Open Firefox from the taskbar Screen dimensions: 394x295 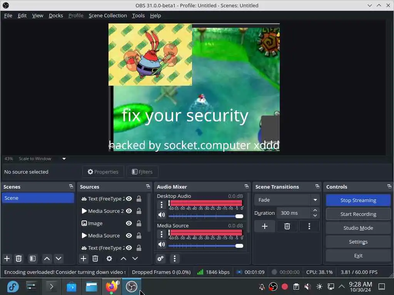coord(111,287)
